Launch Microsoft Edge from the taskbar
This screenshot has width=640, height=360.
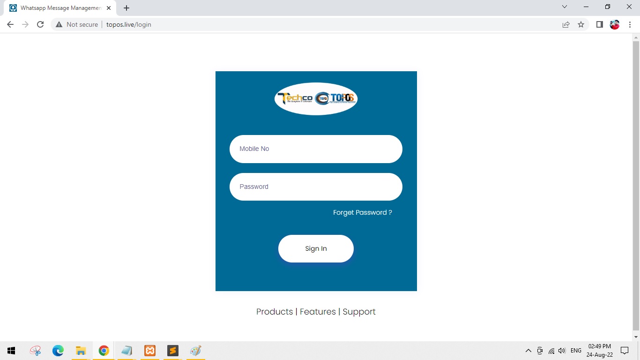tap(58, 351)
